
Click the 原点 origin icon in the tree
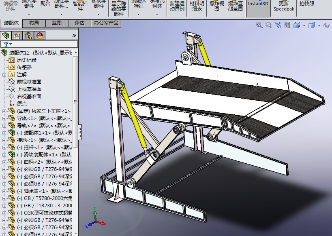12,103
